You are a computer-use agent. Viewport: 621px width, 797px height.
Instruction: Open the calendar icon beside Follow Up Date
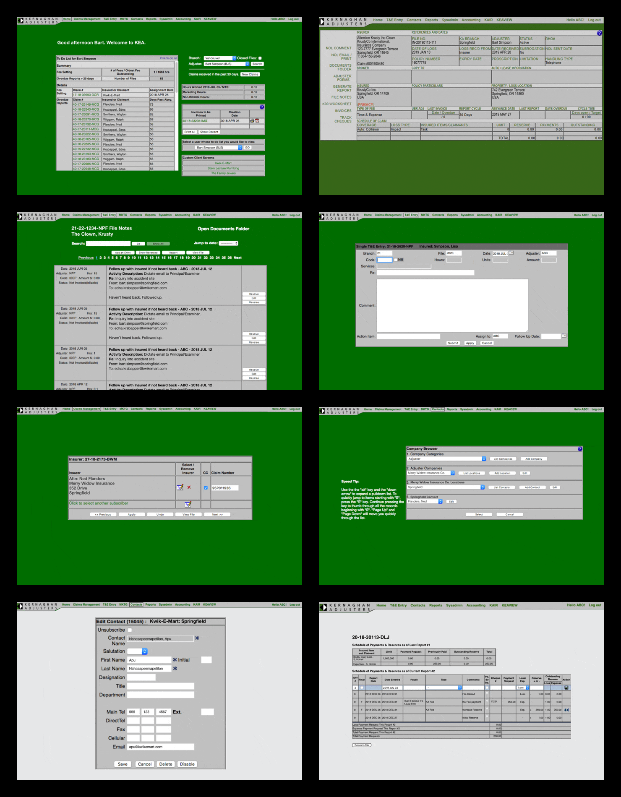(x=564, y=336)
